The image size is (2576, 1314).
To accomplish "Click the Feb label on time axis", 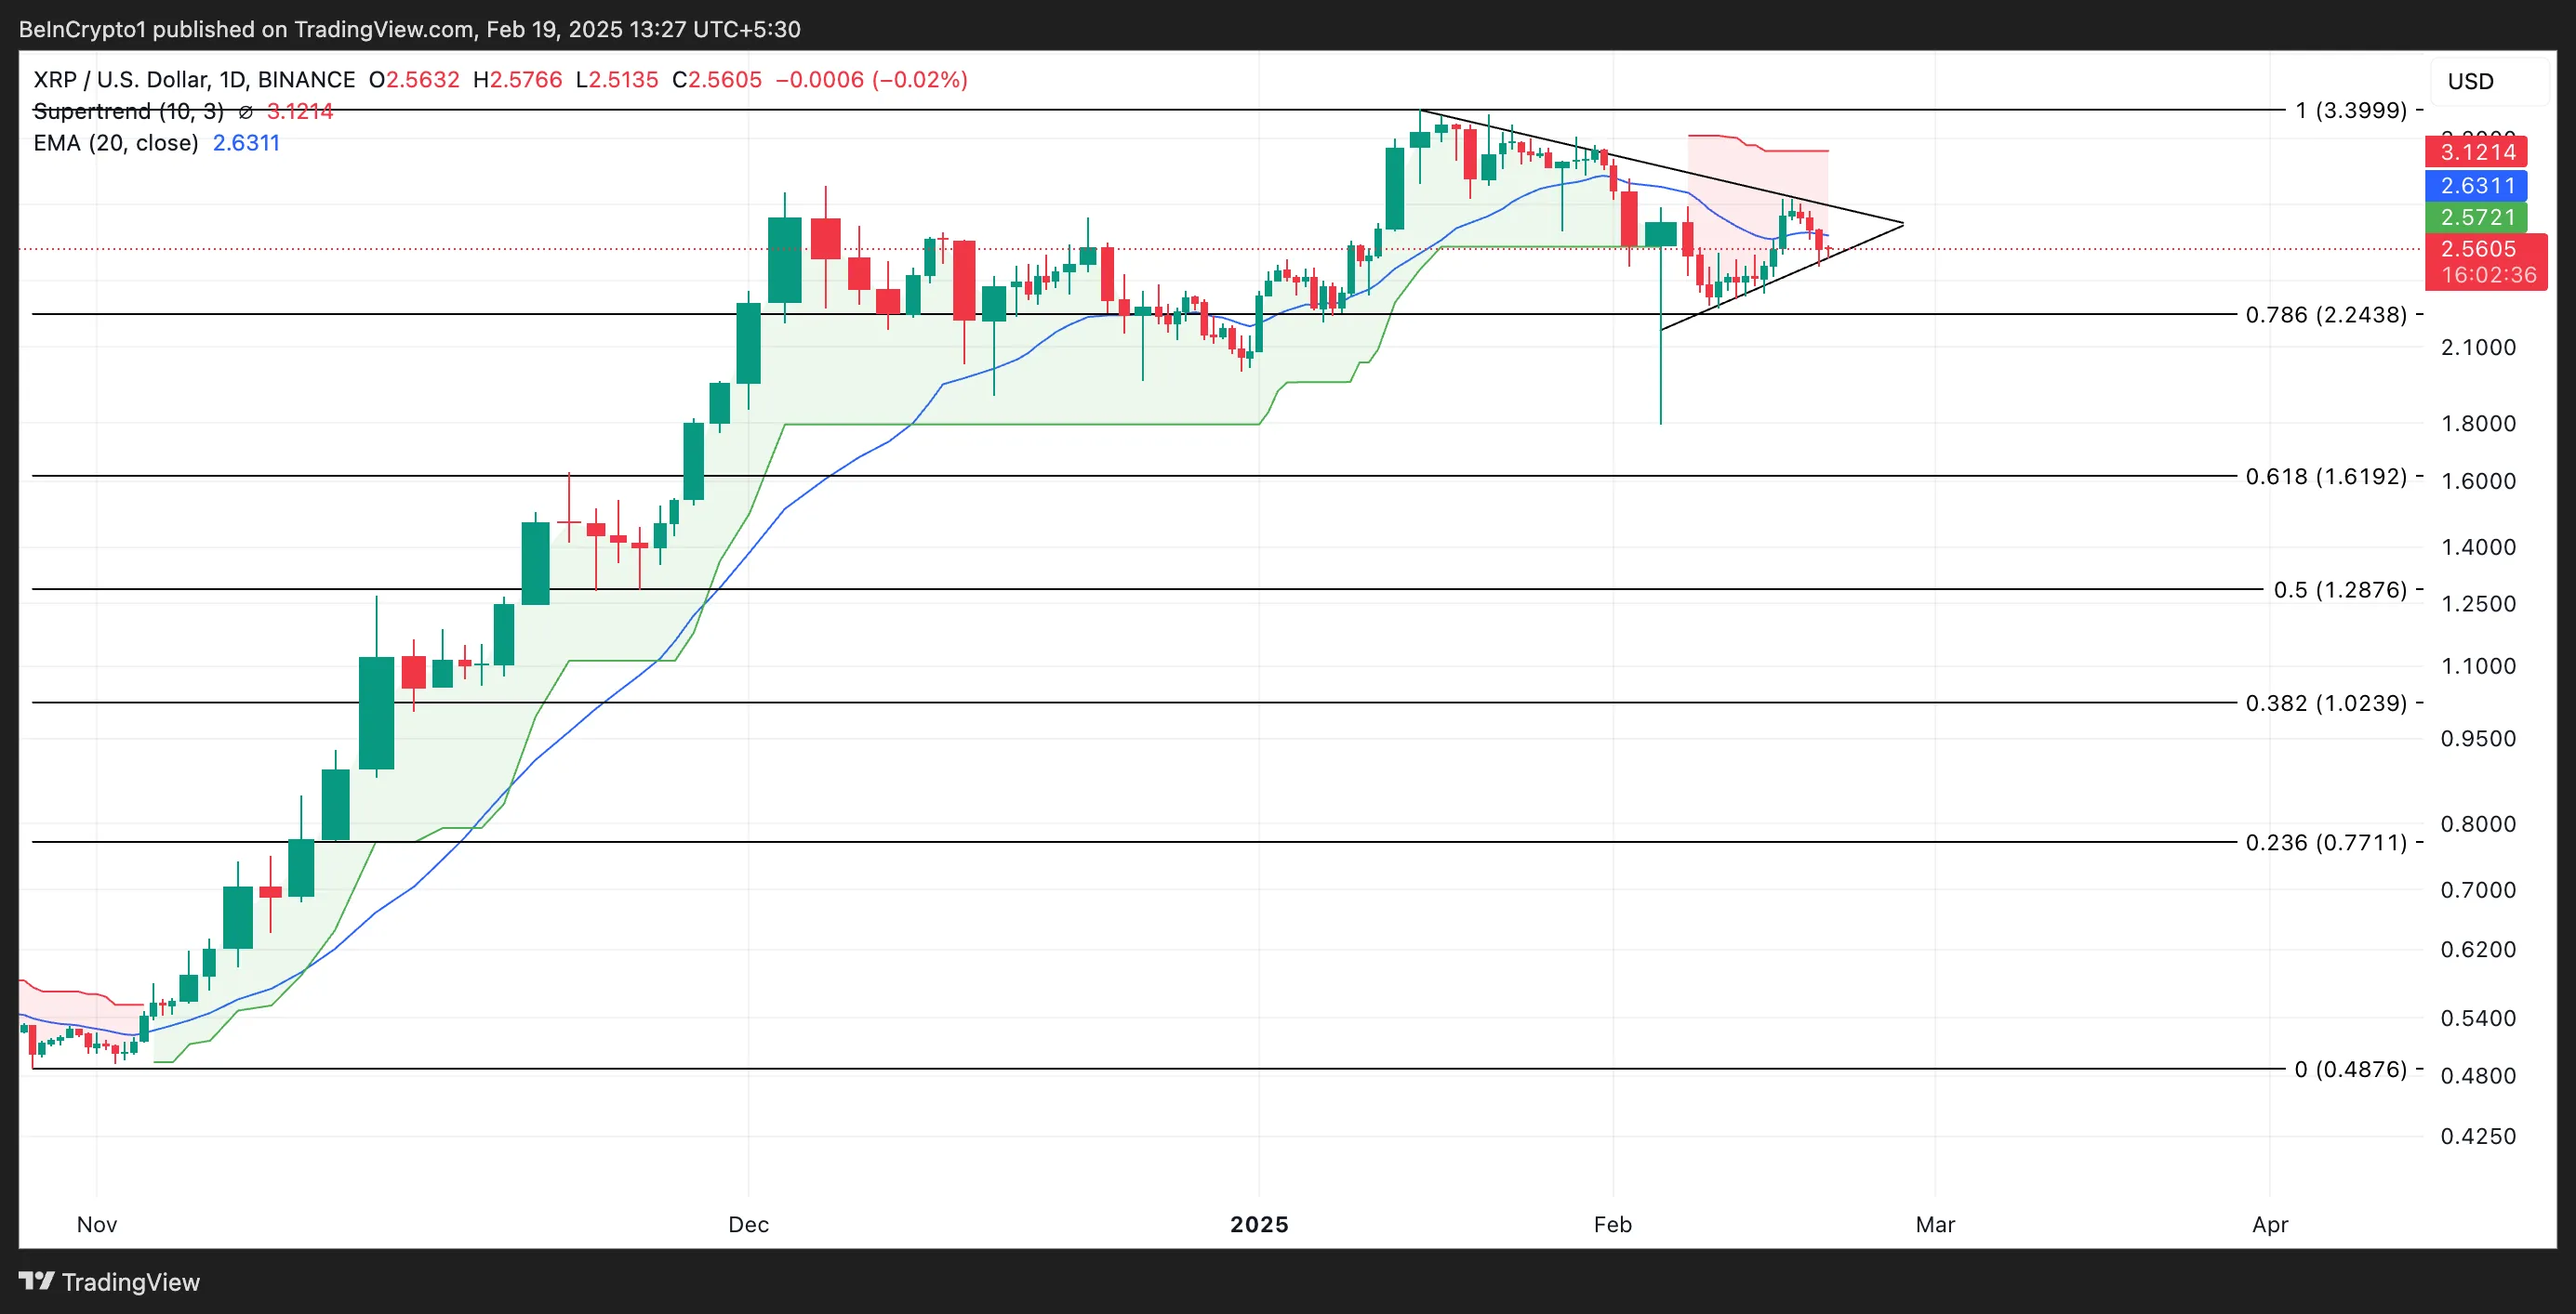I will pos(1612,1224).
